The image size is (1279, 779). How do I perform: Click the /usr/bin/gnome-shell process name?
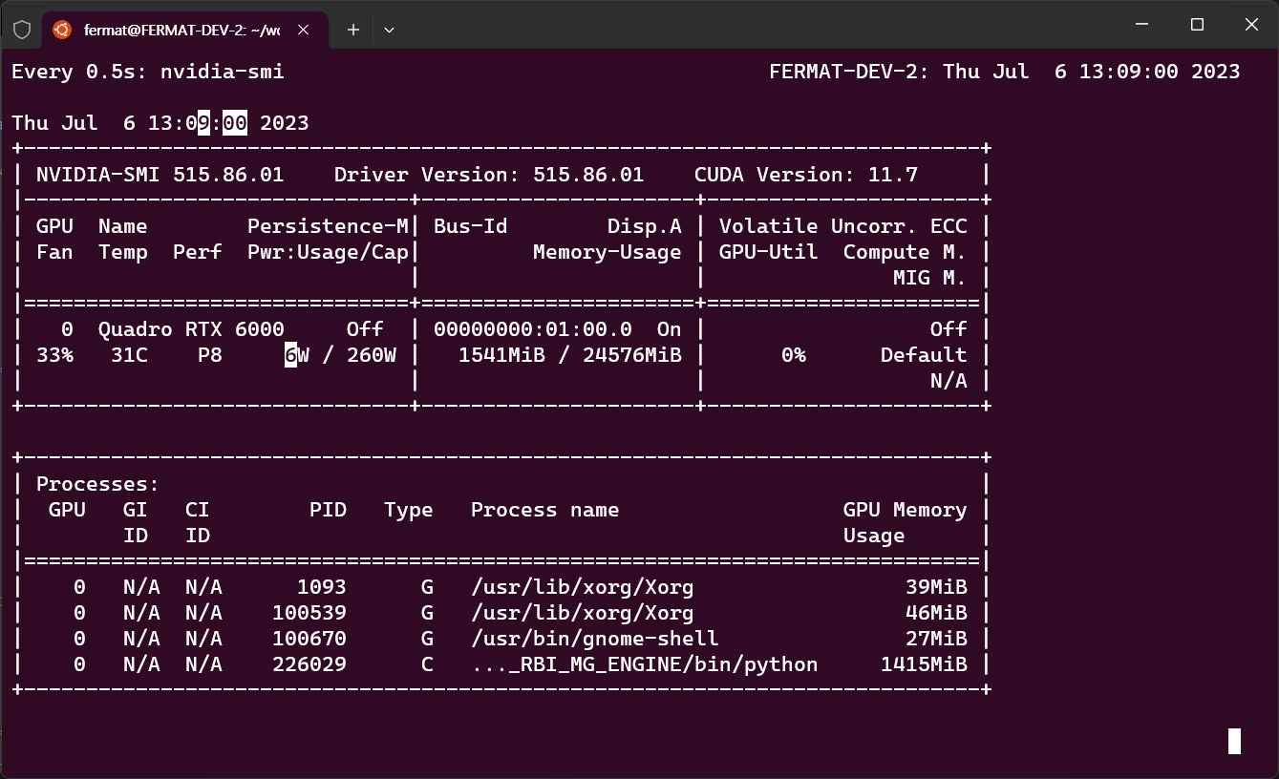click(x=595, y=639)
